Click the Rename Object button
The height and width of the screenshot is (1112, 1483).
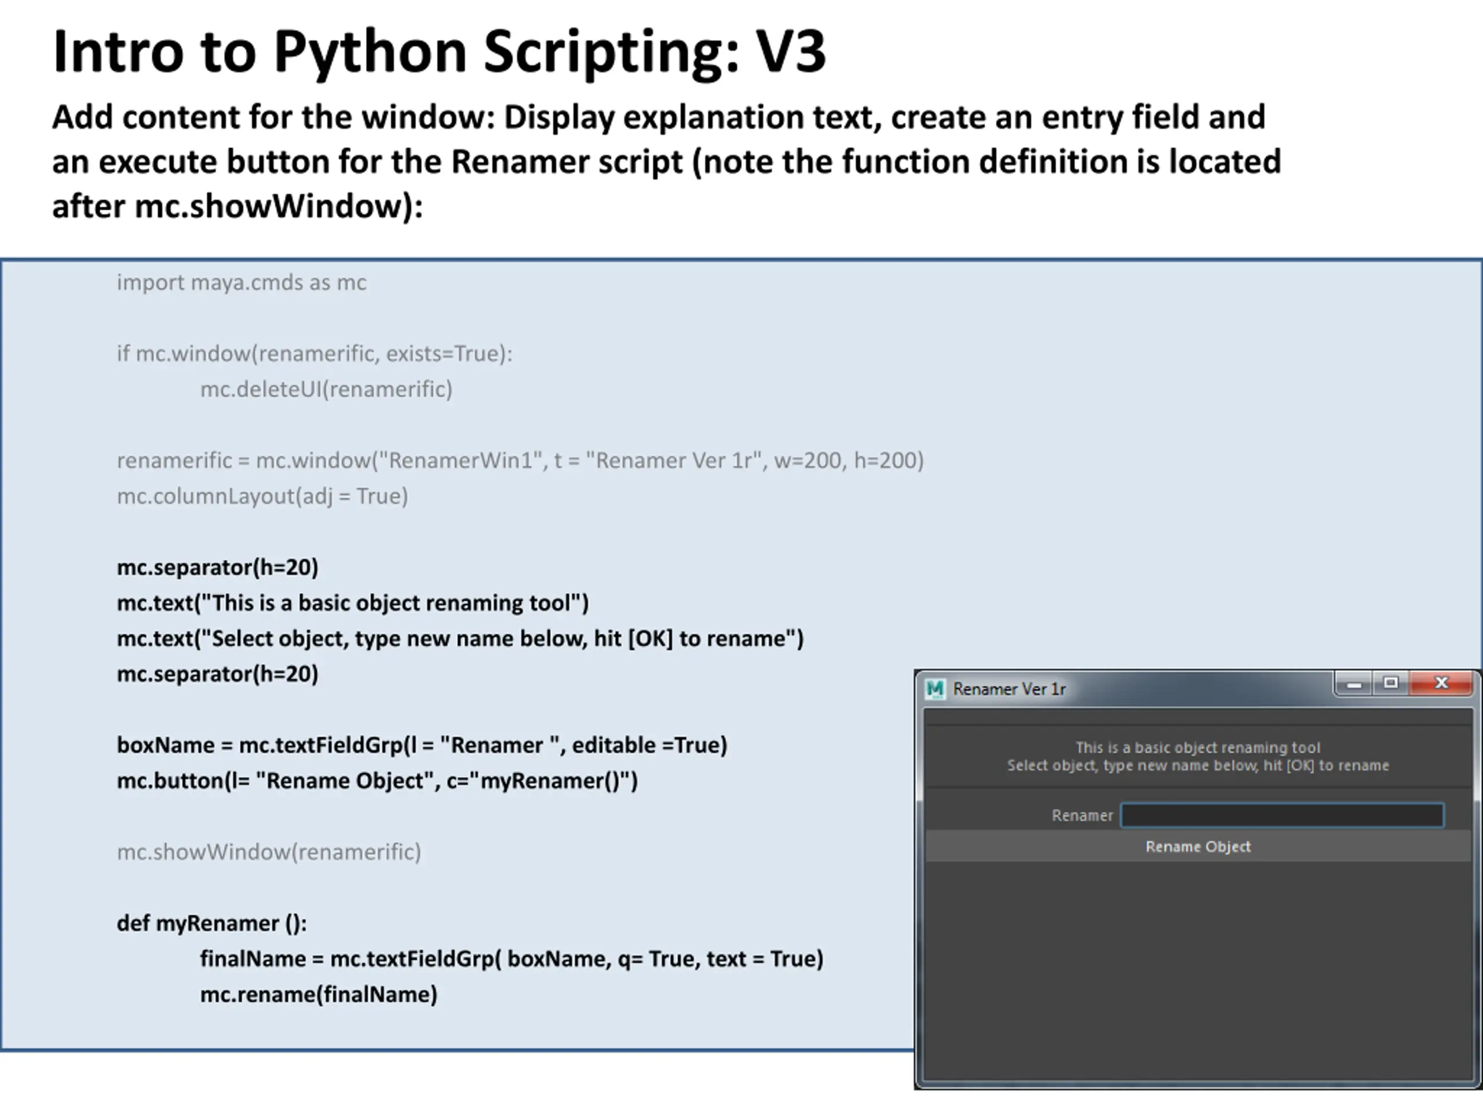pyautogui.click(x=1198, y=846)
